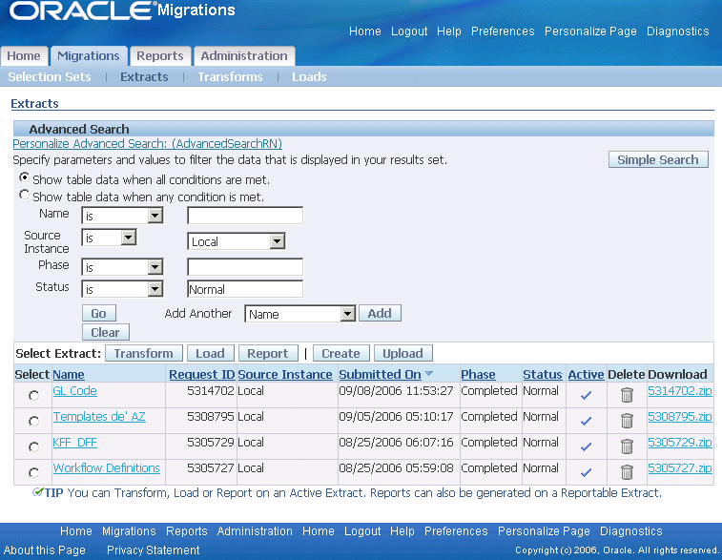The width and height of the screenshot is (722, 560).
Task: Open the Name condition 'is' dropdown
Action: click(122, 216)
